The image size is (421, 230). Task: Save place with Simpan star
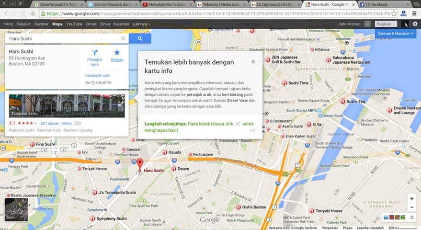coord(117,56)
